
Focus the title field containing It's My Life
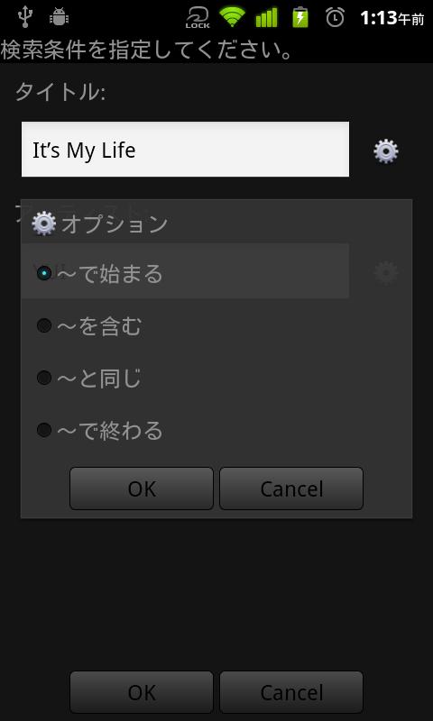185,150
